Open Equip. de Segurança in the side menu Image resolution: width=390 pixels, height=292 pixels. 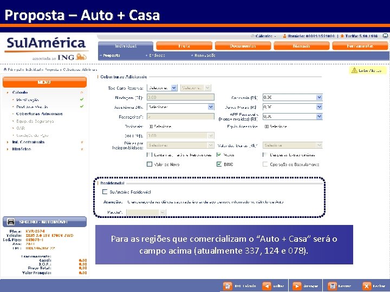35,121
